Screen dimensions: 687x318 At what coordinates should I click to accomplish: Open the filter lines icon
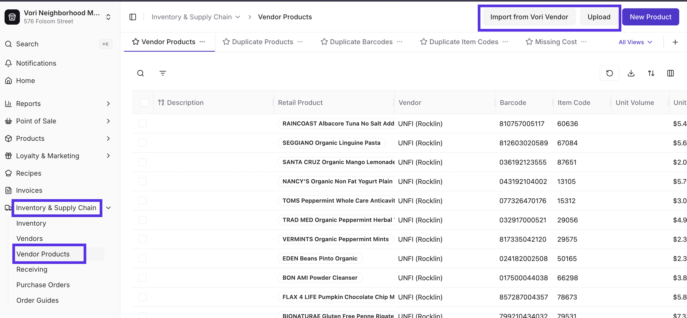tap(163, 73)
